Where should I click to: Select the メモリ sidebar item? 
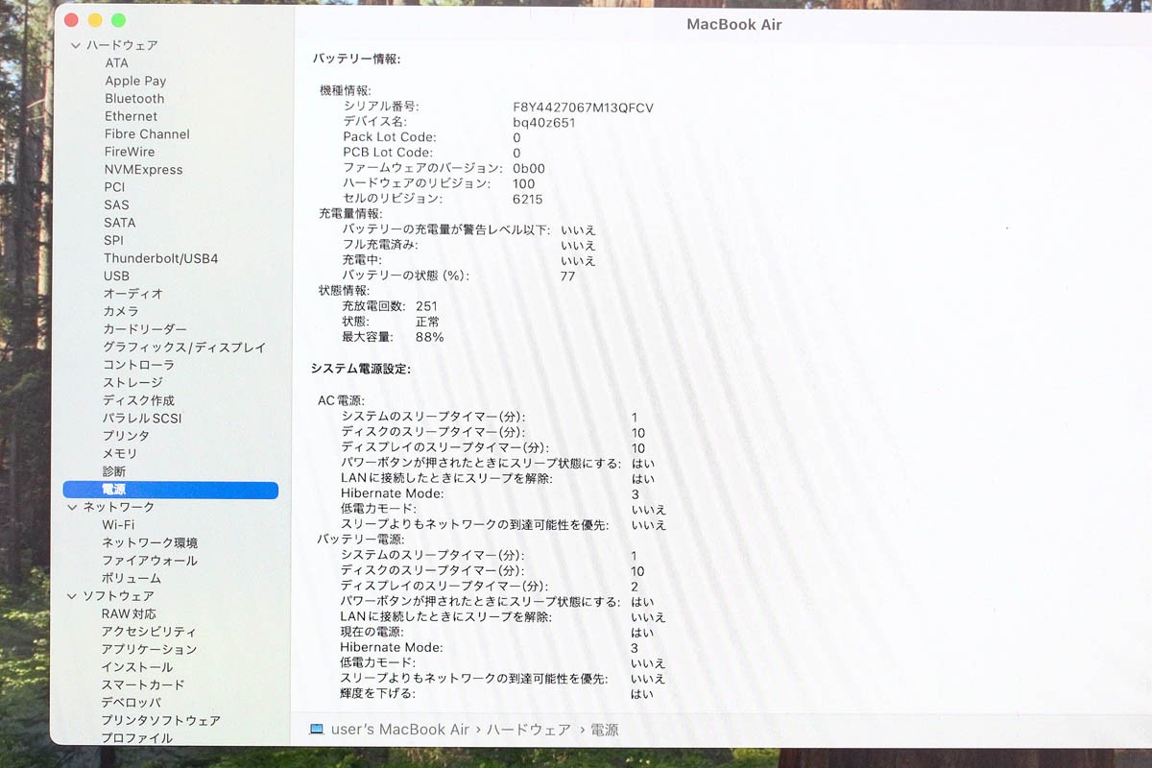pos(120,453)
